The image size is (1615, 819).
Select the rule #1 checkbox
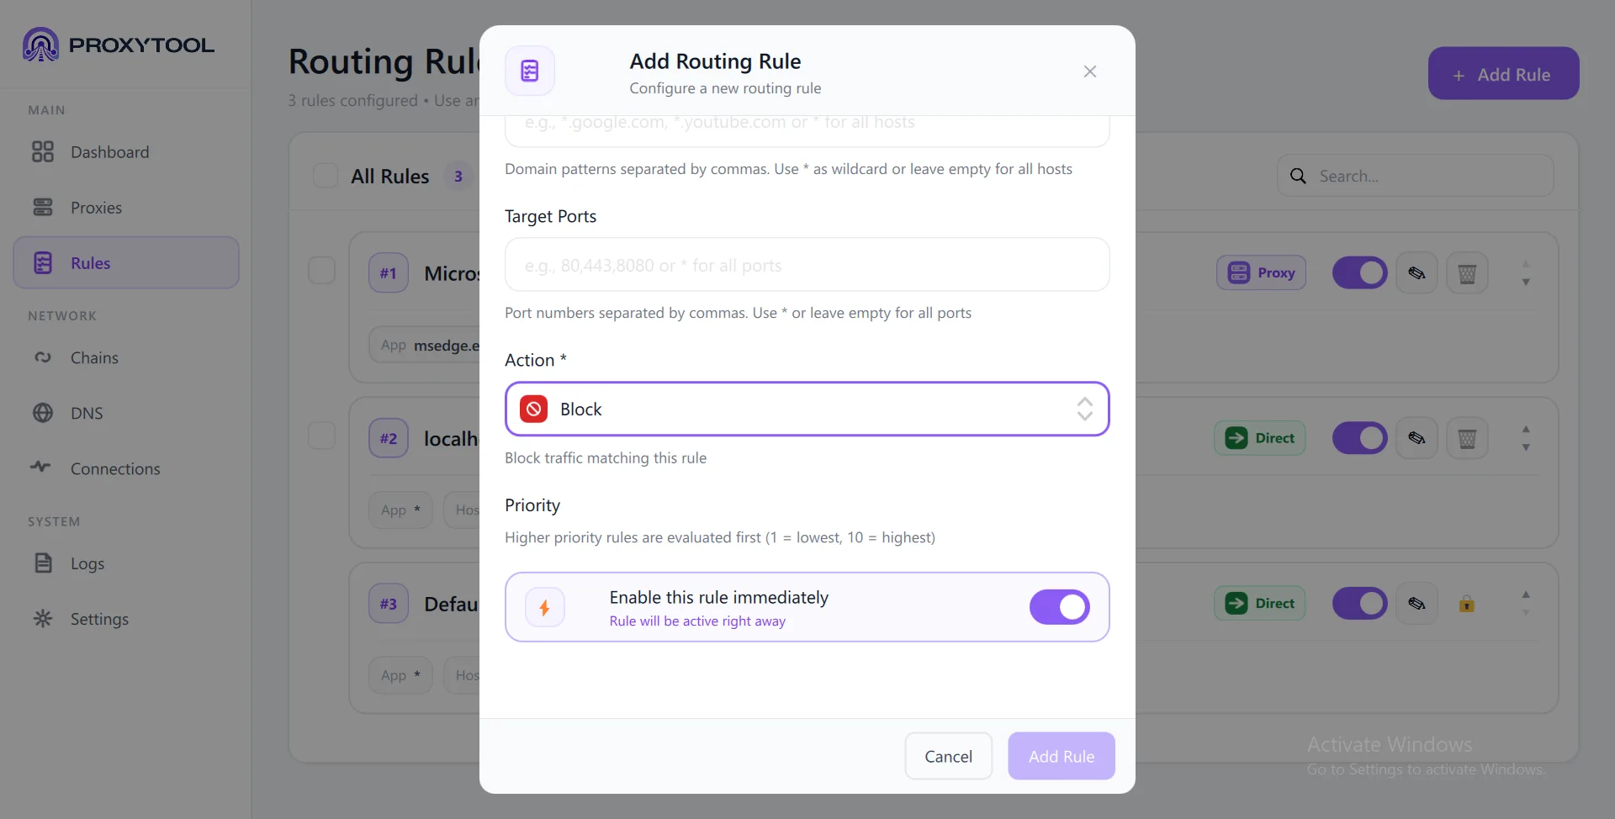[x=322, y=271]
